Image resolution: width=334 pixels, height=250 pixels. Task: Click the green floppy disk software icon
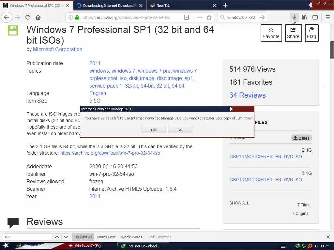tap(13, 30)
